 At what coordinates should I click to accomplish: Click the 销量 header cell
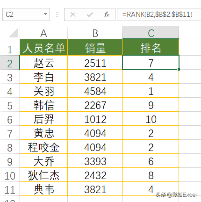click(x=95, y=47)
